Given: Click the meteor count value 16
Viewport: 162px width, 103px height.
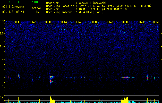Looking at the screenshot, I should coord(37,12).
